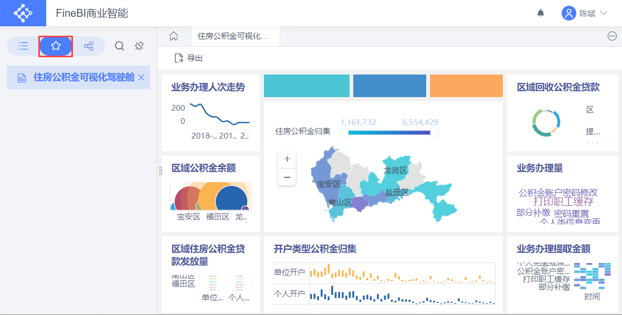
Task: Remove 住房公积金可视化驾驶舱 from favorites
Action: click(x=141, y=78)
